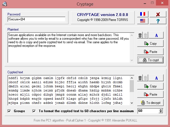Paste into plaintext using Paste button
The width and height of the screenshot is (170, 127).
150,52
